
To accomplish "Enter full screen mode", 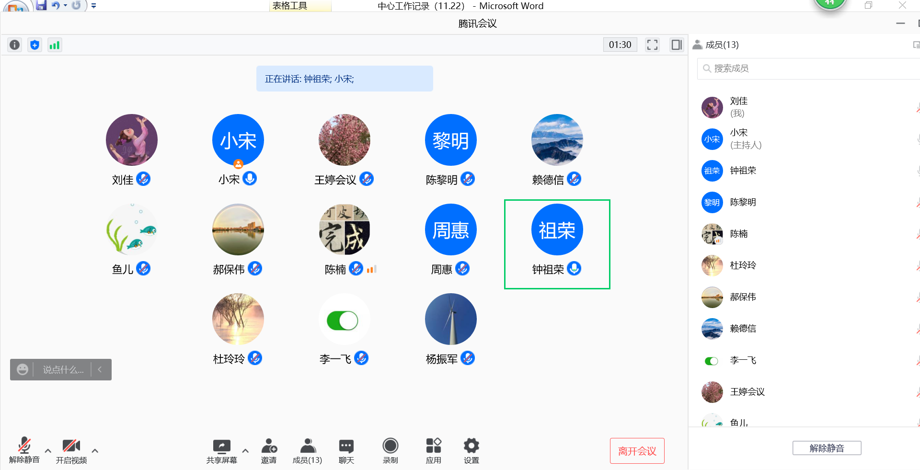I will coord(652,45).
